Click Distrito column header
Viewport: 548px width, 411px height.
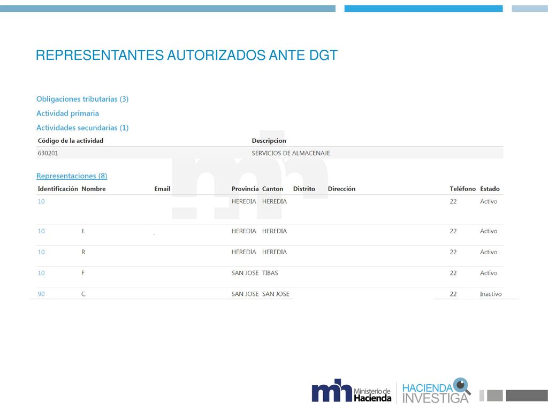click(304, 189)
